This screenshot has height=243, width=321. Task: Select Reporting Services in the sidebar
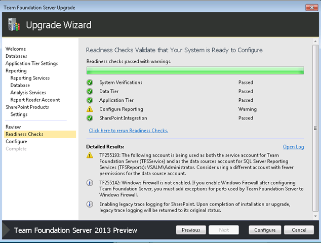point(30,78)
